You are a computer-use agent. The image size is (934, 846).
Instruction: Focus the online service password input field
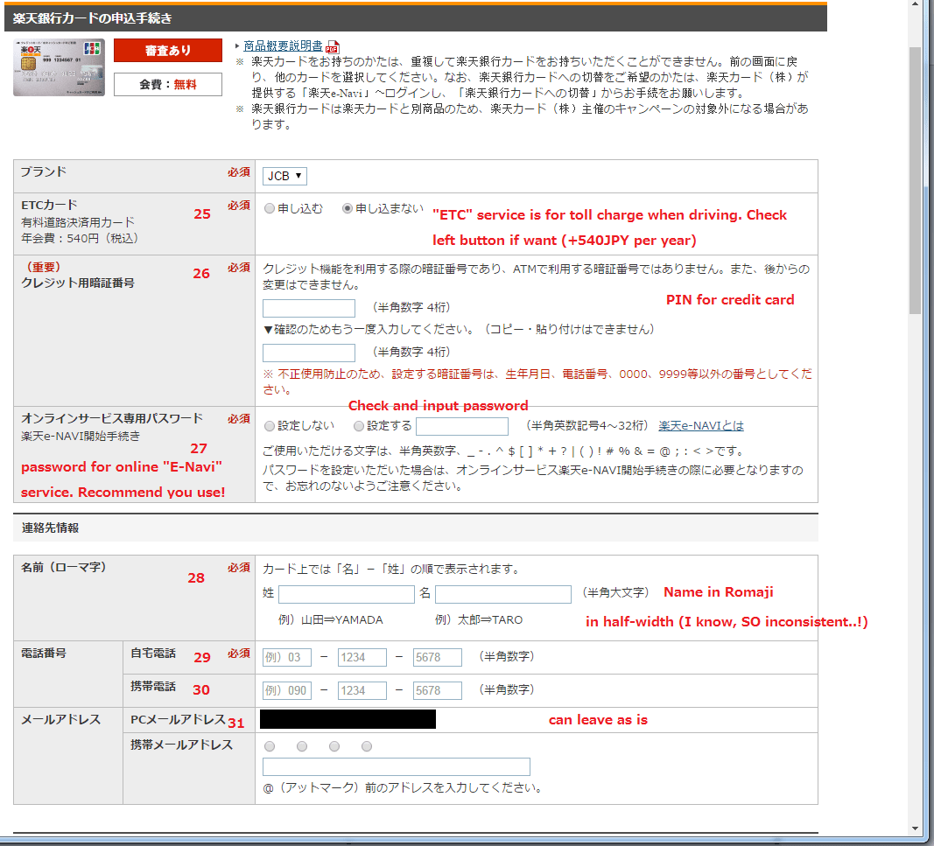(x=461, y=426)
